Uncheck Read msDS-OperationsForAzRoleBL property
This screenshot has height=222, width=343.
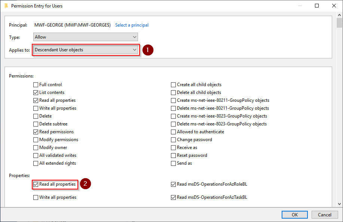[174, 185]
